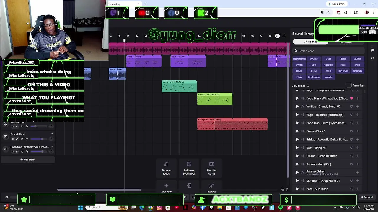Favorite the Beat - Bring It 1 loop
The height and width of the screenshot is (212, 378).
pos(351,148)
